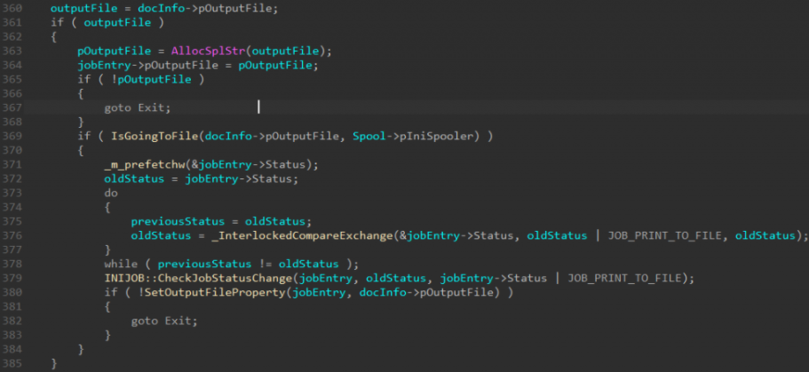Click the 'while' keyword

[x=120, y=264]
